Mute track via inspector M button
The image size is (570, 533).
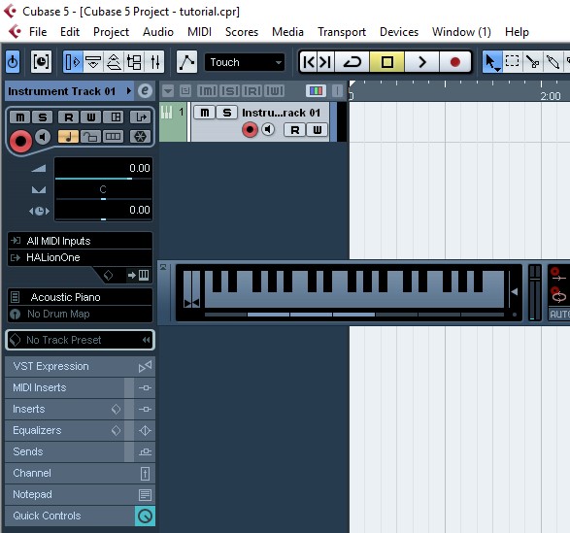tap(20, 117)
